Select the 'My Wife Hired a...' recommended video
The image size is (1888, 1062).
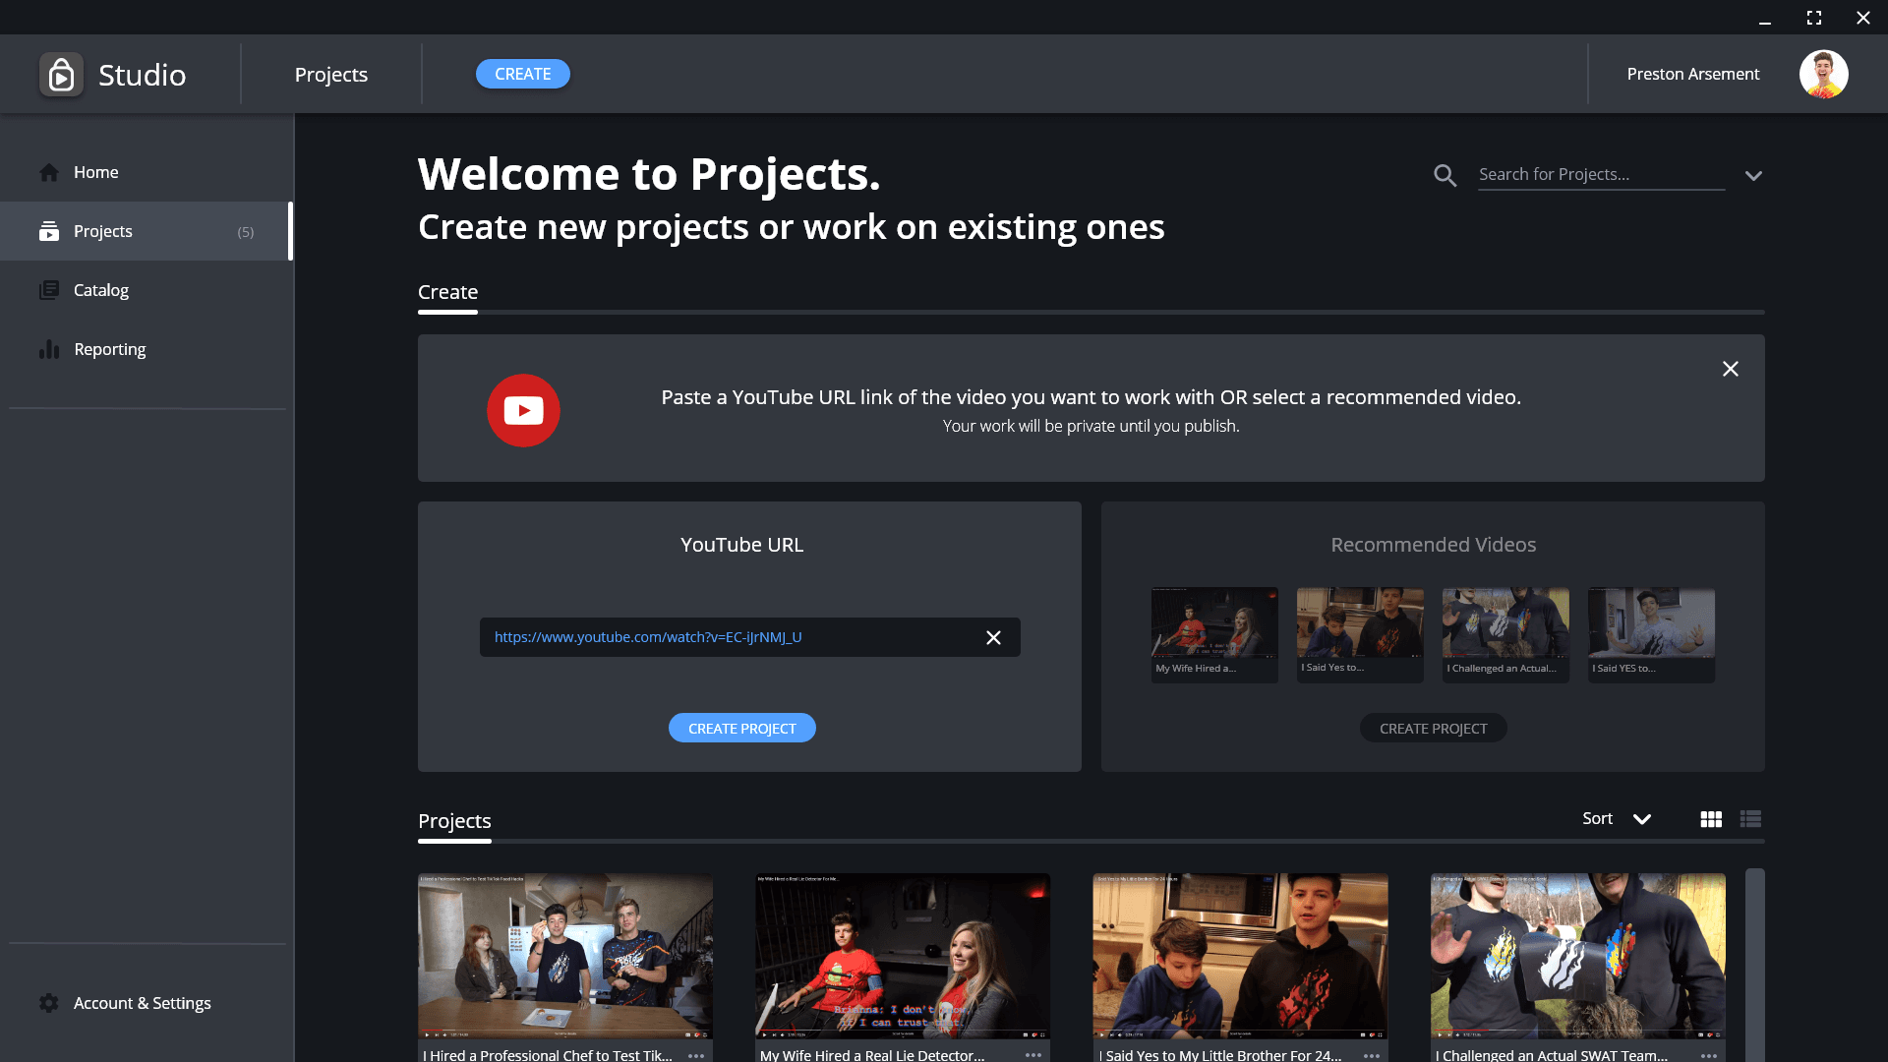(x=1213, y=634)
